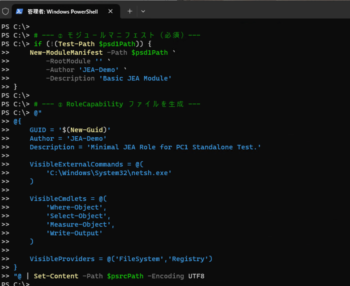Close the Windows PowerShell tab

click(x=110, y=11)
